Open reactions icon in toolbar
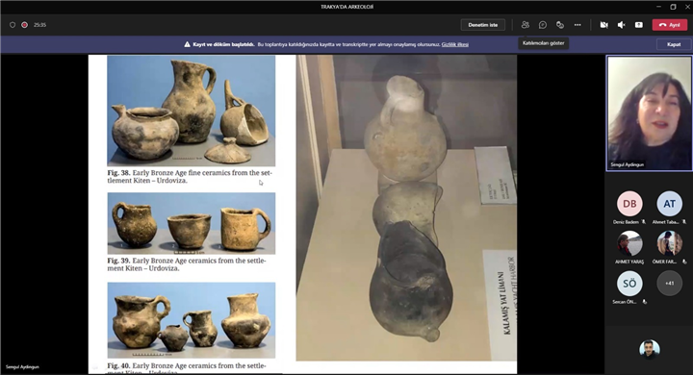 (560, 25)
